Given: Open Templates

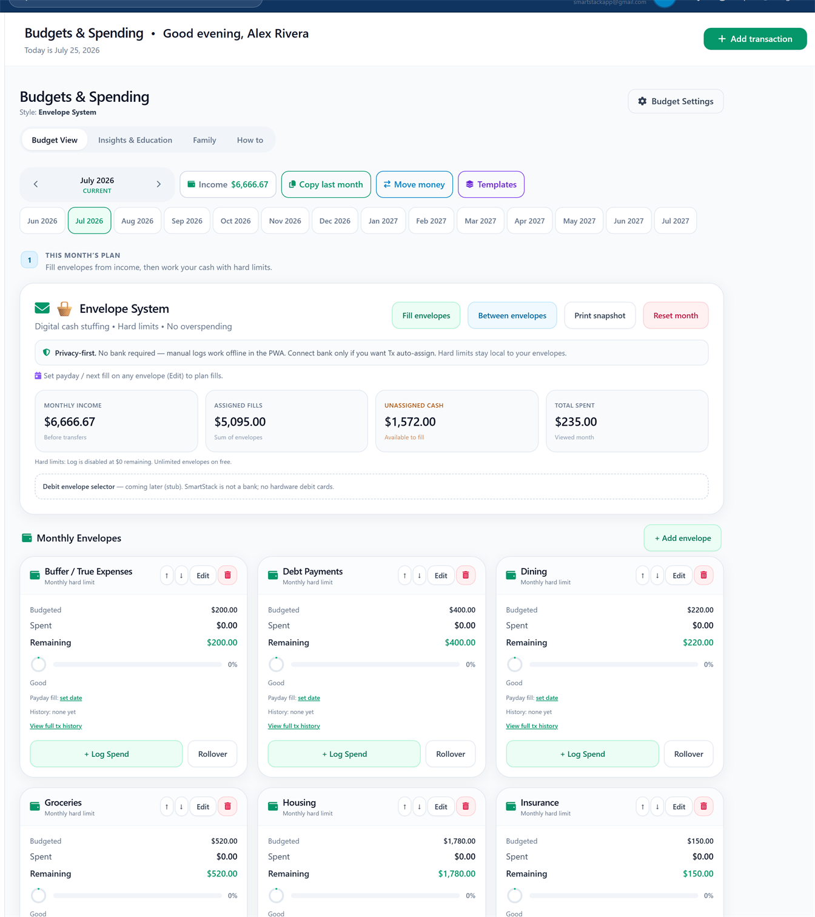Looking at the screenshot, I should pos(491,184).
